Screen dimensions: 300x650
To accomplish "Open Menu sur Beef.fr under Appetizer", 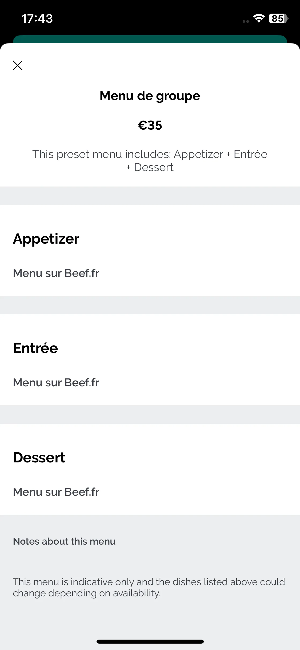I will pos(56,273).
